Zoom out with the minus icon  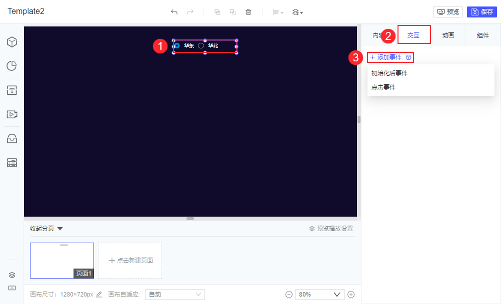click(x=289, y=295)
